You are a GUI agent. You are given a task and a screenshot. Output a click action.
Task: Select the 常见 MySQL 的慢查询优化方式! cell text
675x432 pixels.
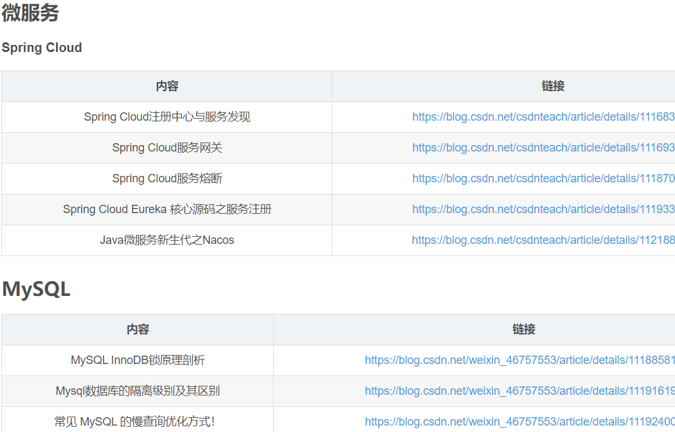tap(135, 422)
